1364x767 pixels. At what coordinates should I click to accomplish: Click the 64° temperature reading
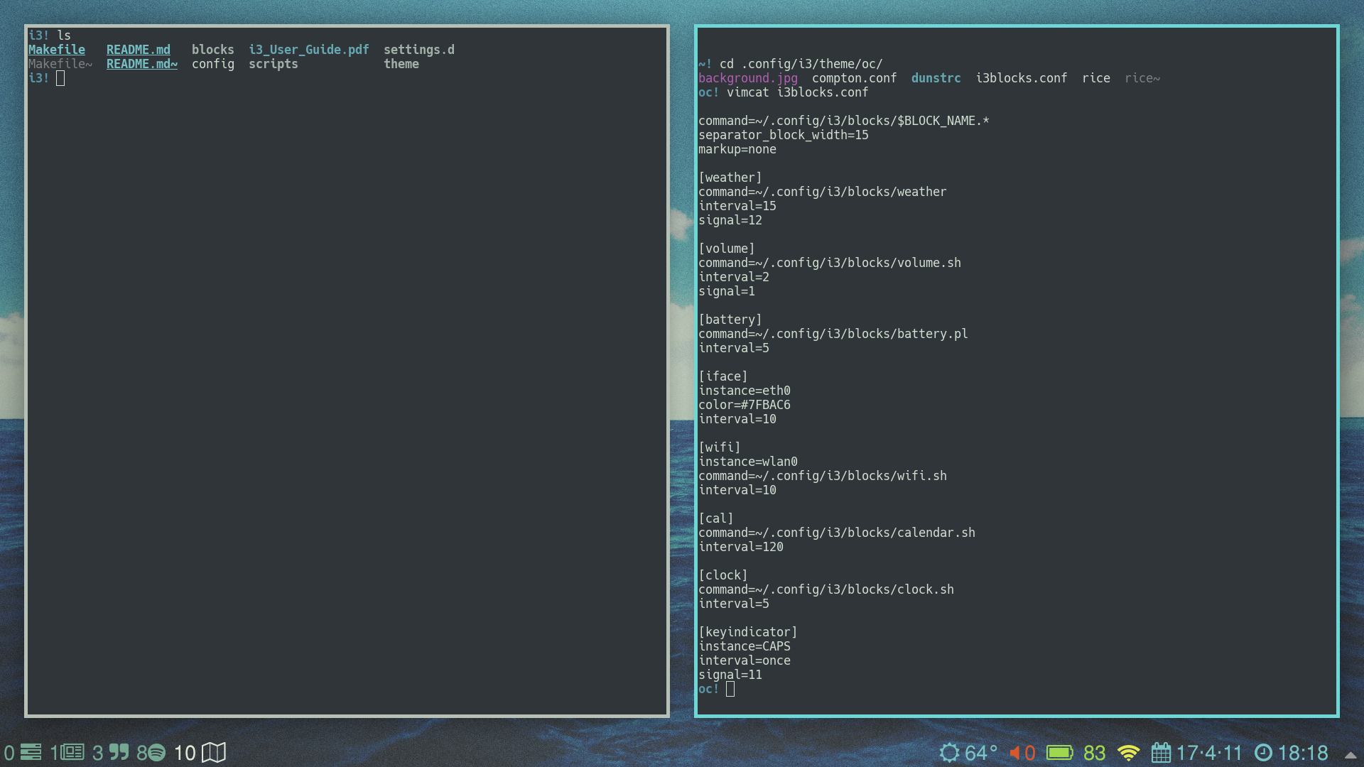tap(981, 752)
